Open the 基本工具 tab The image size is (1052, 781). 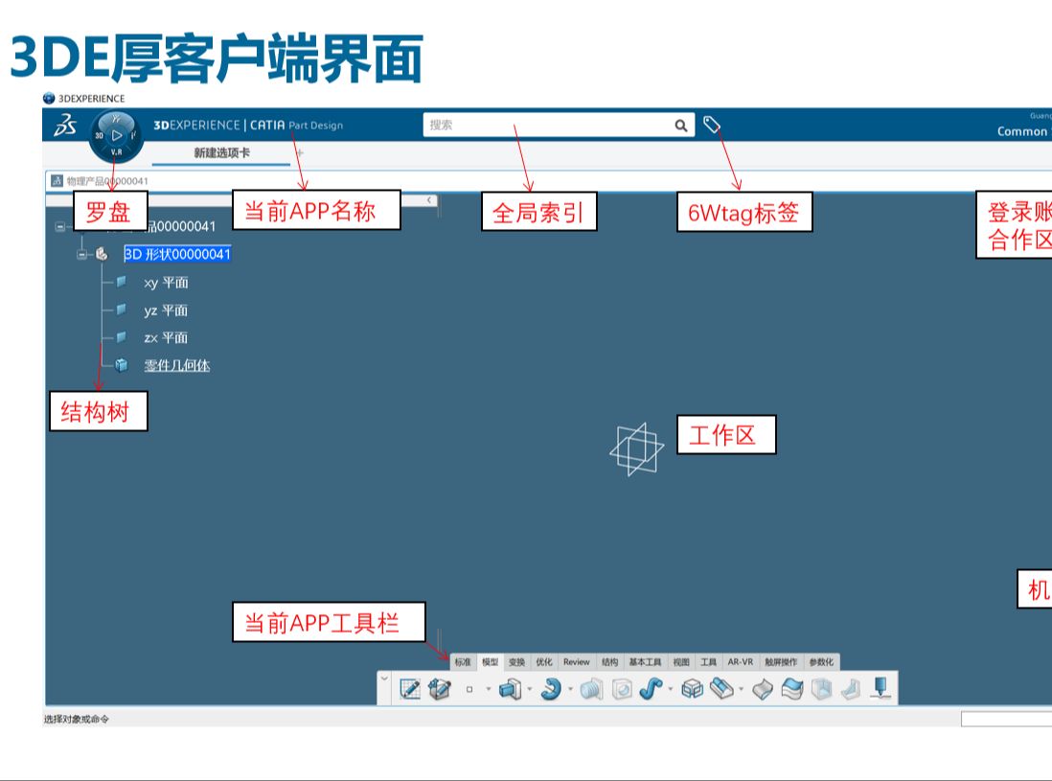645,662
